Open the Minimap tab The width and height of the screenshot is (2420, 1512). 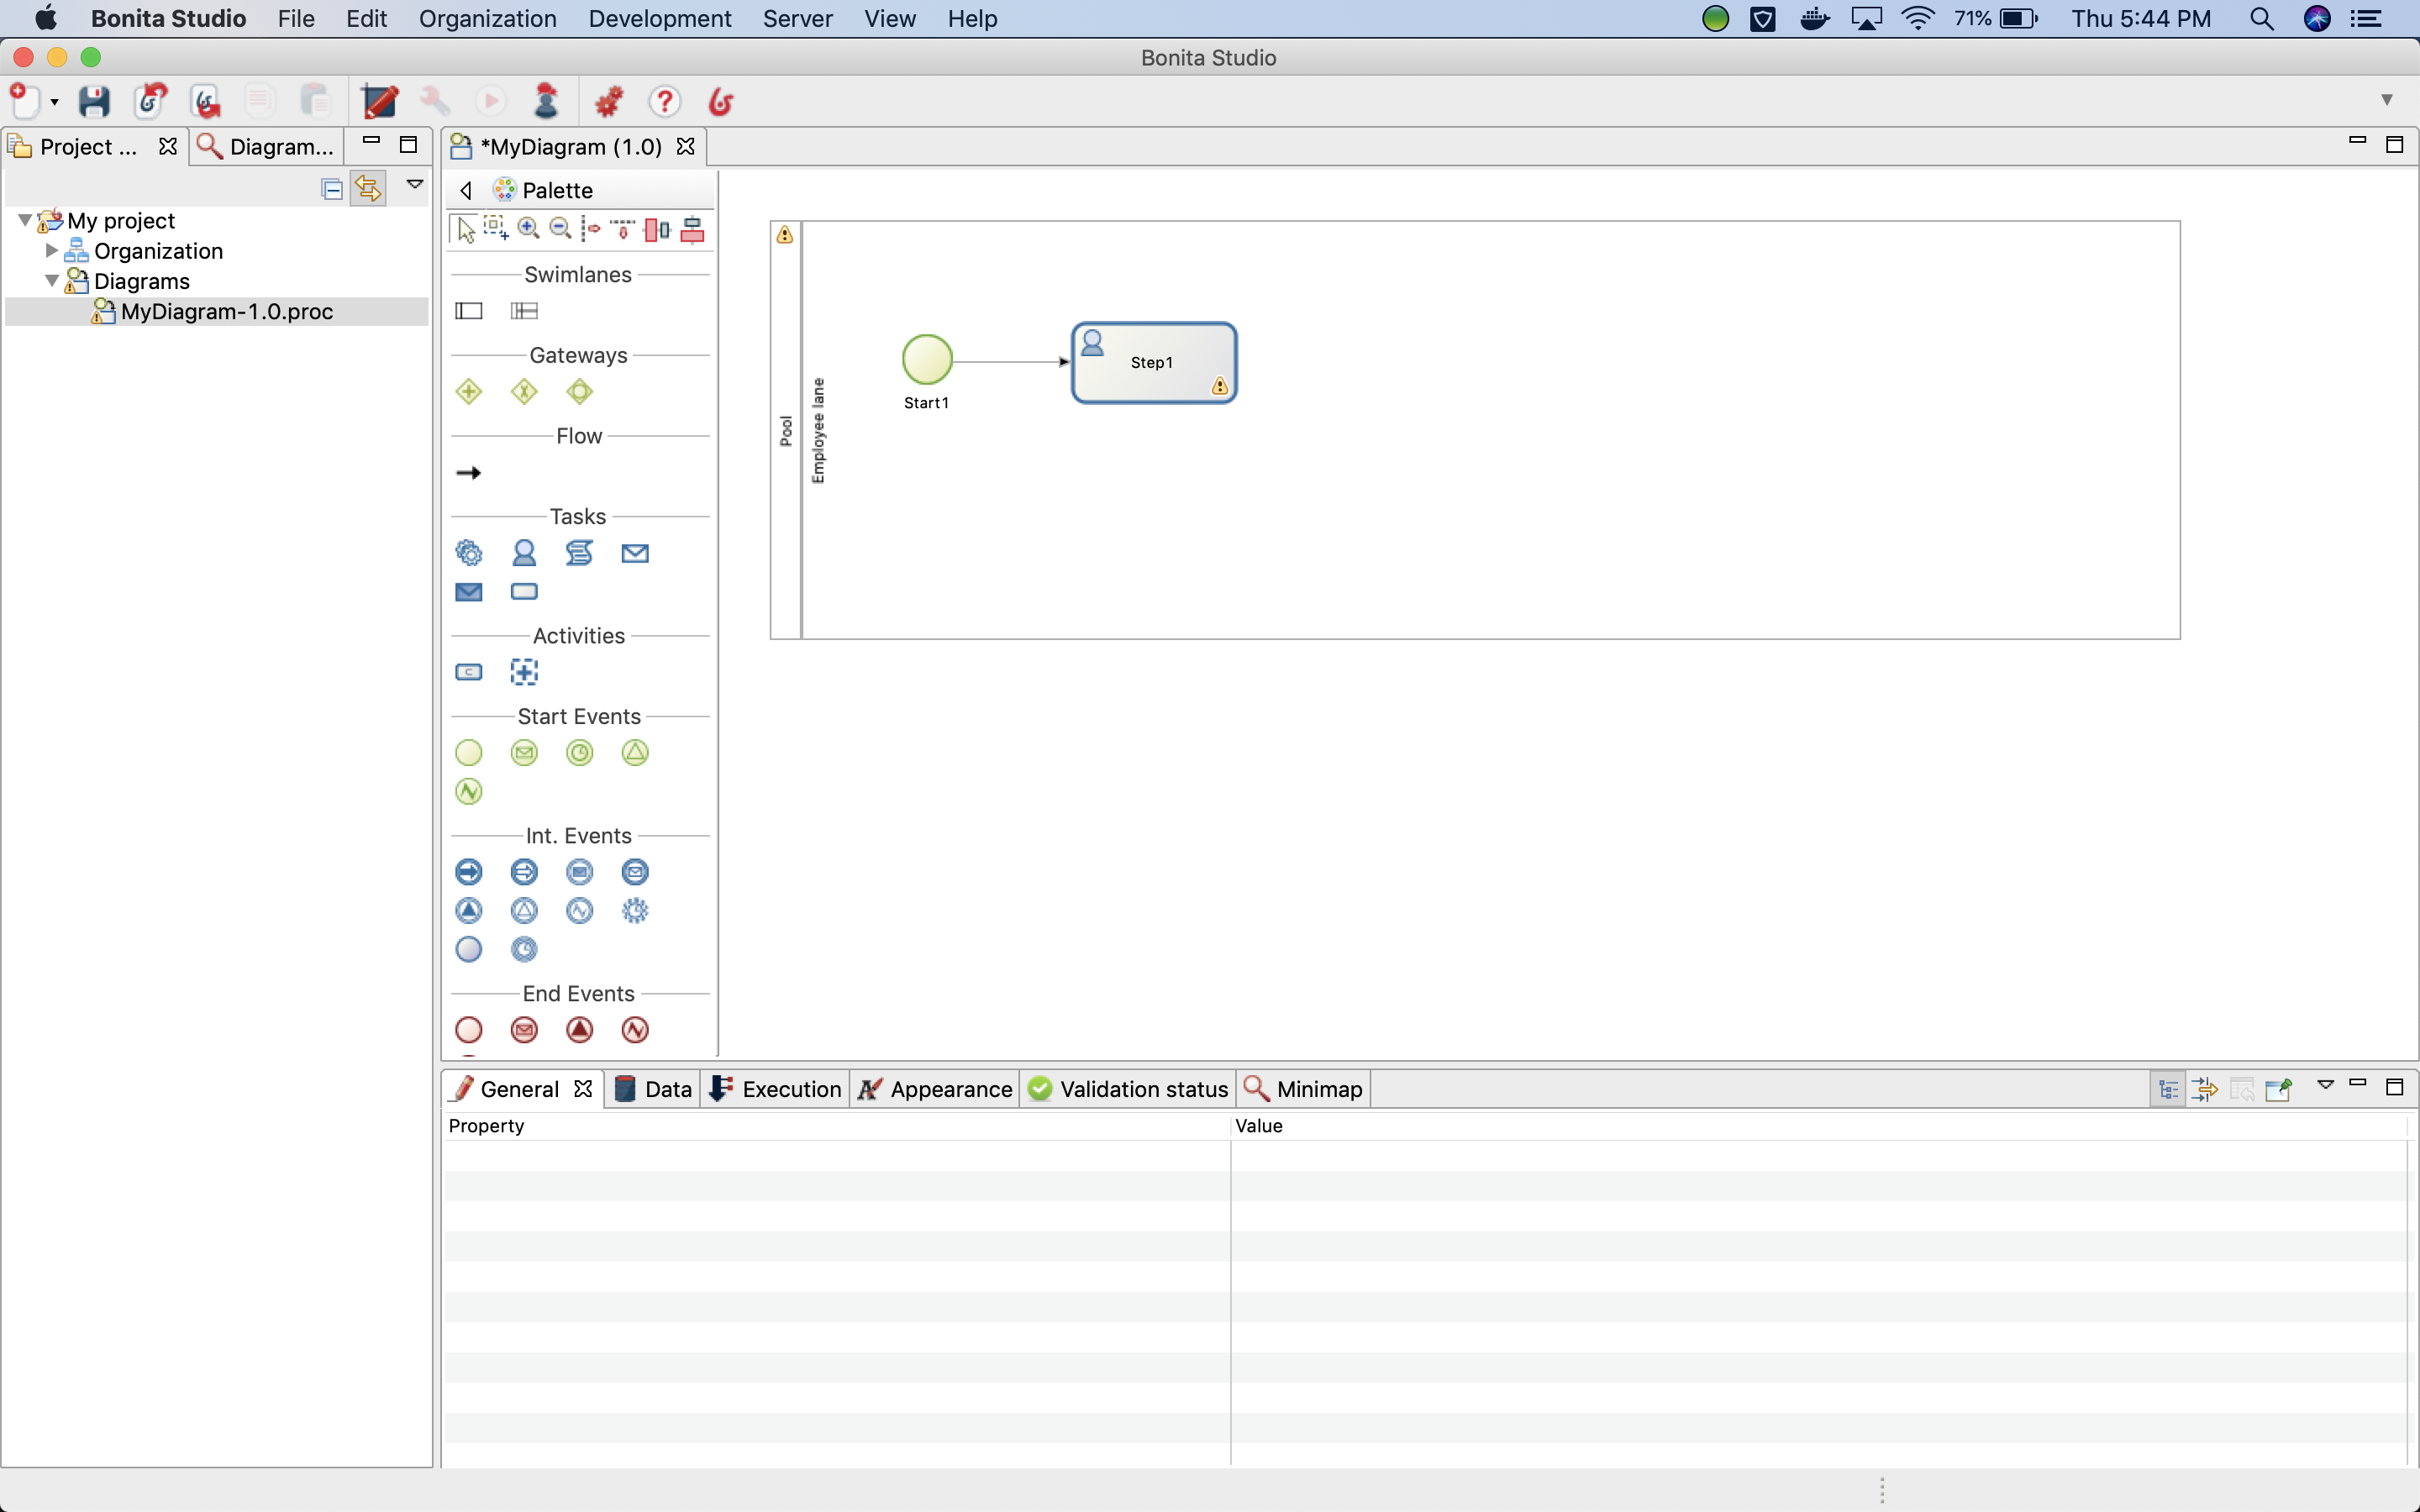1303,1089
